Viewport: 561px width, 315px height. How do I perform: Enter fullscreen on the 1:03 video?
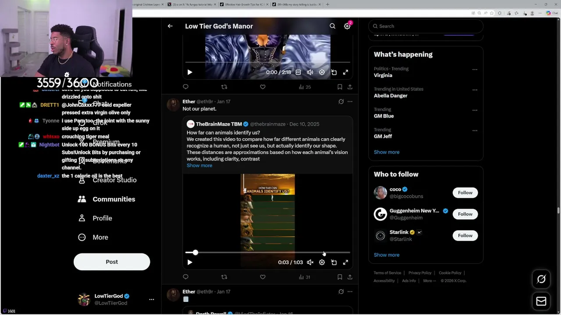point(346,262)
